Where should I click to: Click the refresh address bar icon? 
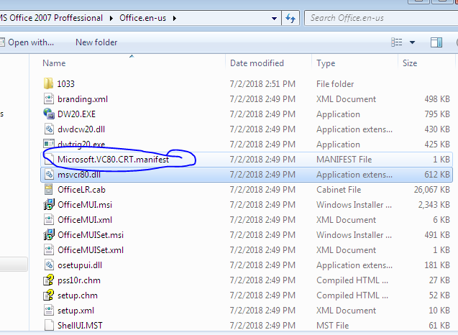[290, 18]
